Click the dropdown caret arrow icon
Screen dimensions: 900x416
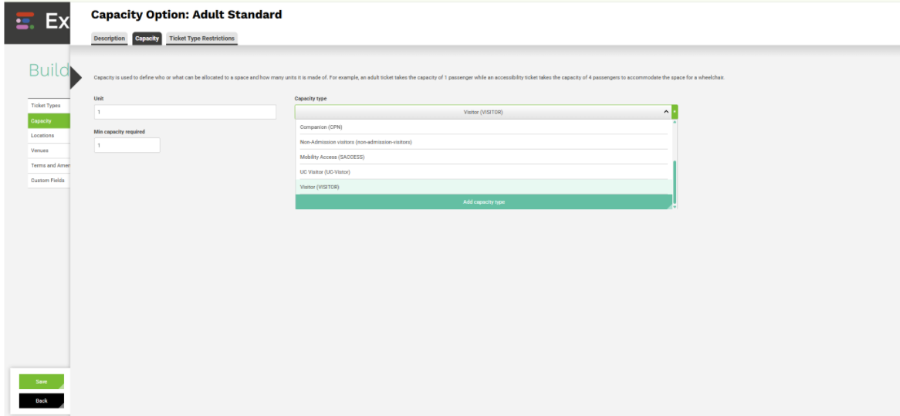[x=666, y=112]
